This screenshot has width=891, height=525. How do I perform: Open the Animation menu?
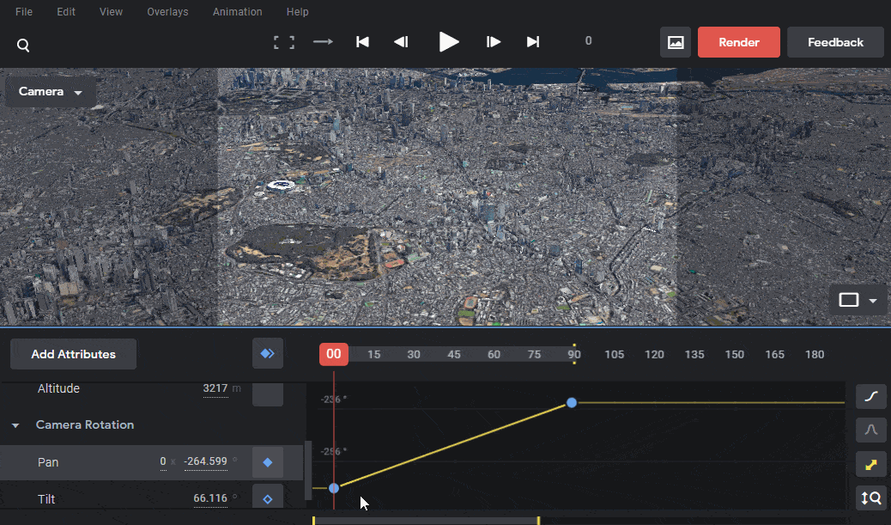[x=238, y=11]
